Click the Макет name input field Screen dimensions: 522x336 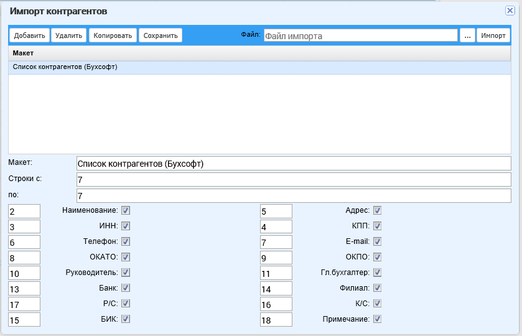[x=294, y=164]
